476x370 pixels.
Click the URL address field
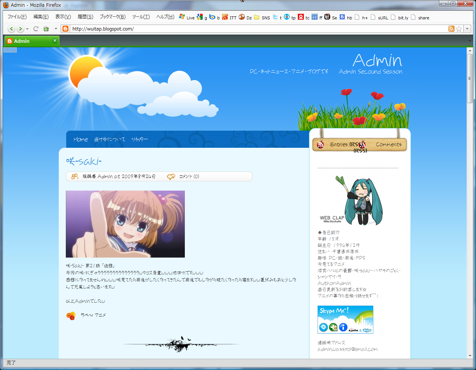pos(258,29)
